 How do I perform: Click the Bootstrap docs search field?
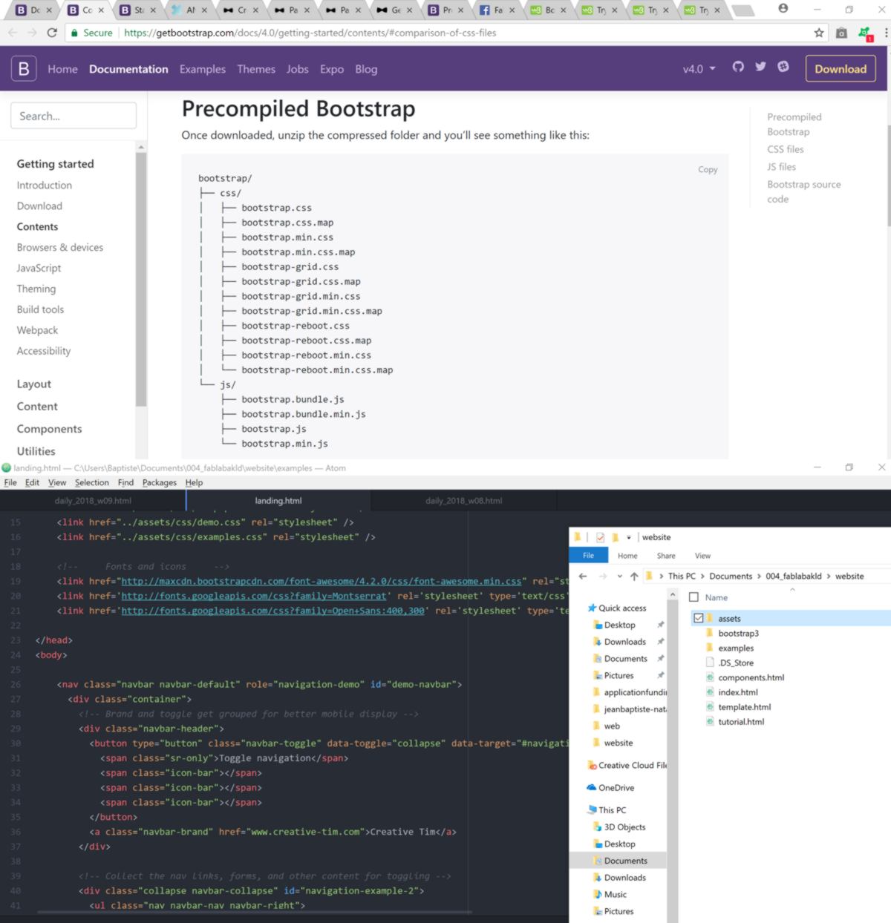tap(74, 116)
